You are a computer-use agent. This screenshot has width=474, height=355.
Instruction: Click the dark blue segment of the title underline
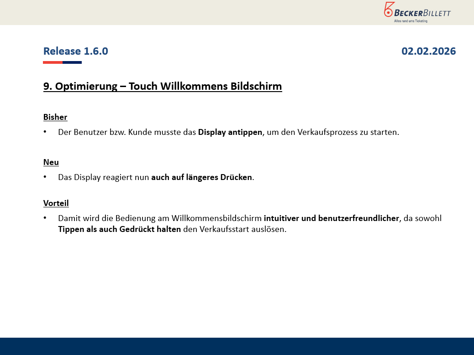pyautogui.click(x=72, y=62)
